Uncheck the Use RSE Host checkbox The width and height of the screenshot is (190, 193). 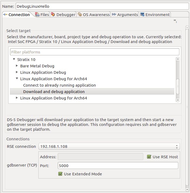pyautogui.click(x=149, y=157)
